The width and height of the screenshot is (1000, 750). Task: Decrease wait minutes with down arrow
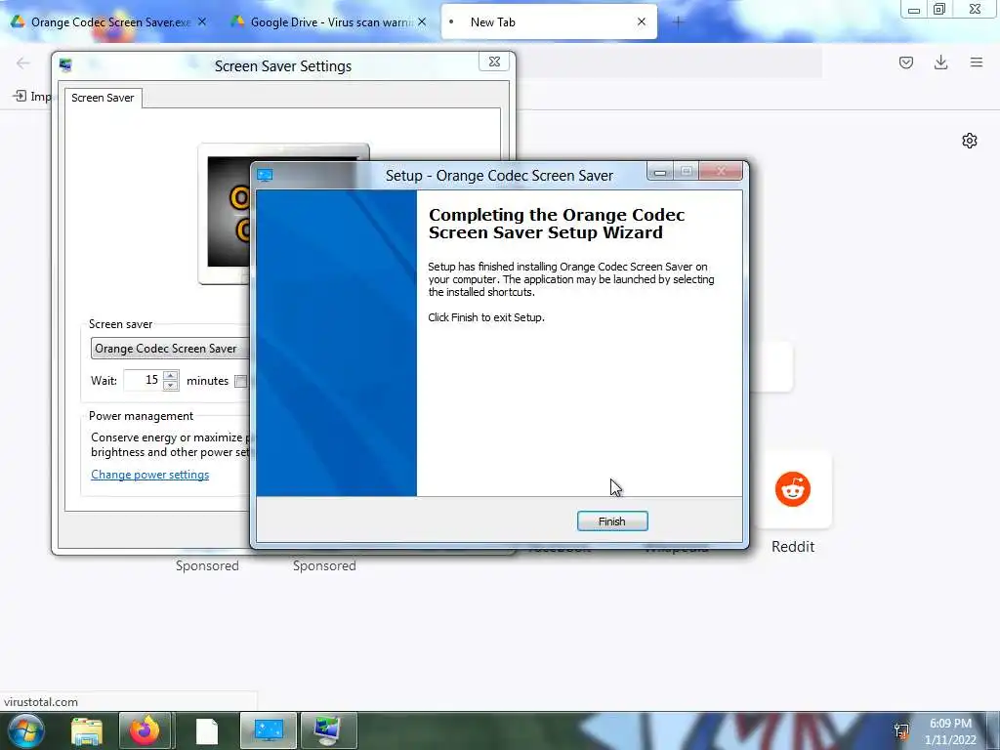[170, 385]
